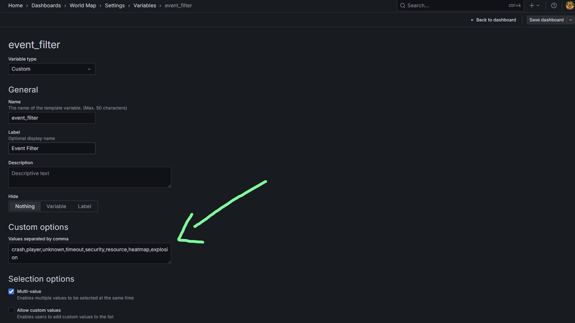Select Label hide option
This screenshot has width=575, height=323.
[x=85, y=206]
